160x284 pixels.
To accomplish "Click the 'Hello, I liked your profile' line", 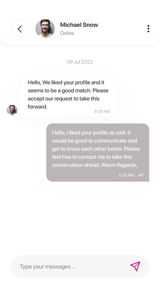I will 91,133.
